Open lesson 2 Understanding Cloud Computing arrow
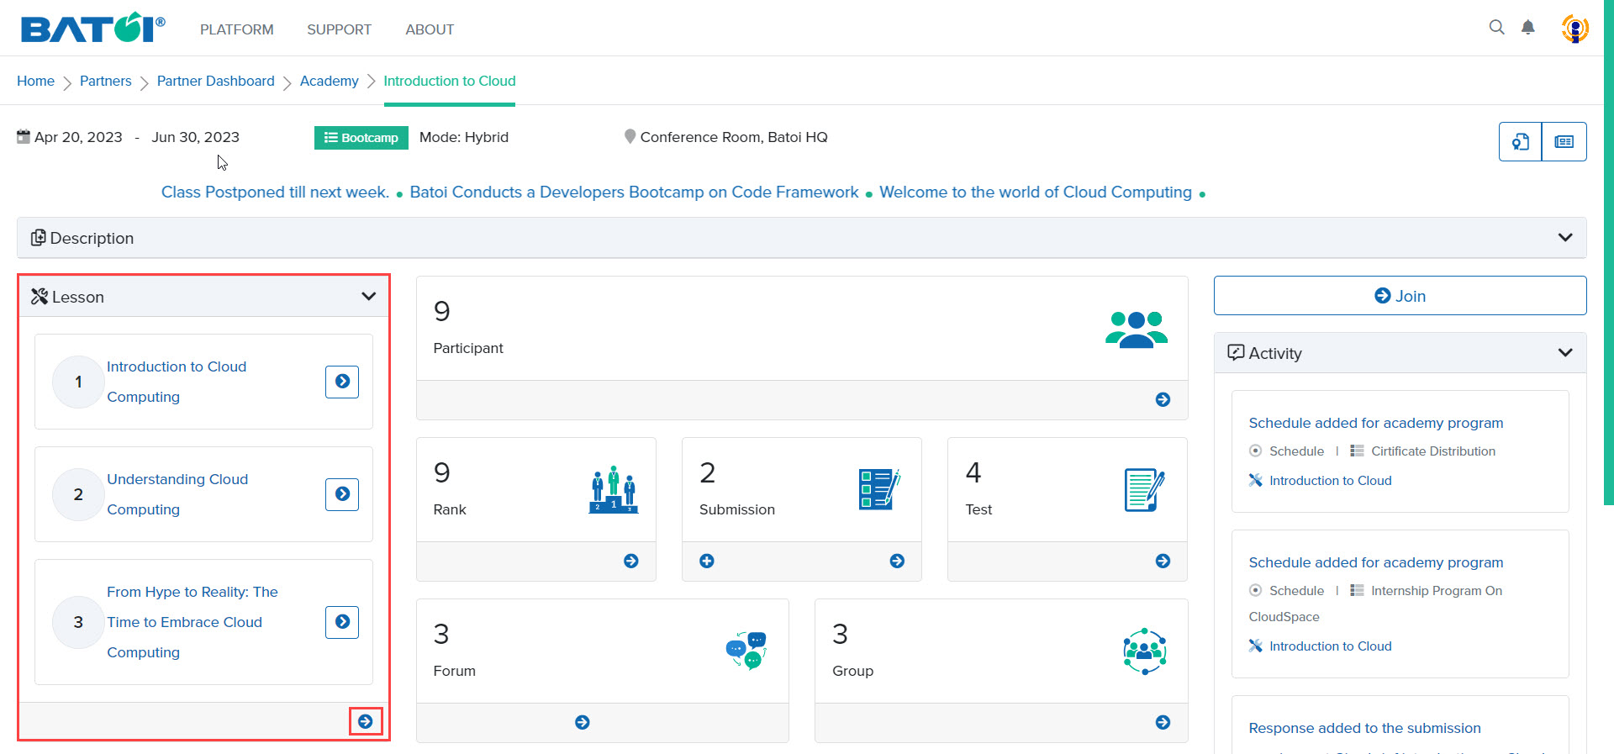This screenshot has width=1614, height=754. pos(342,494)
